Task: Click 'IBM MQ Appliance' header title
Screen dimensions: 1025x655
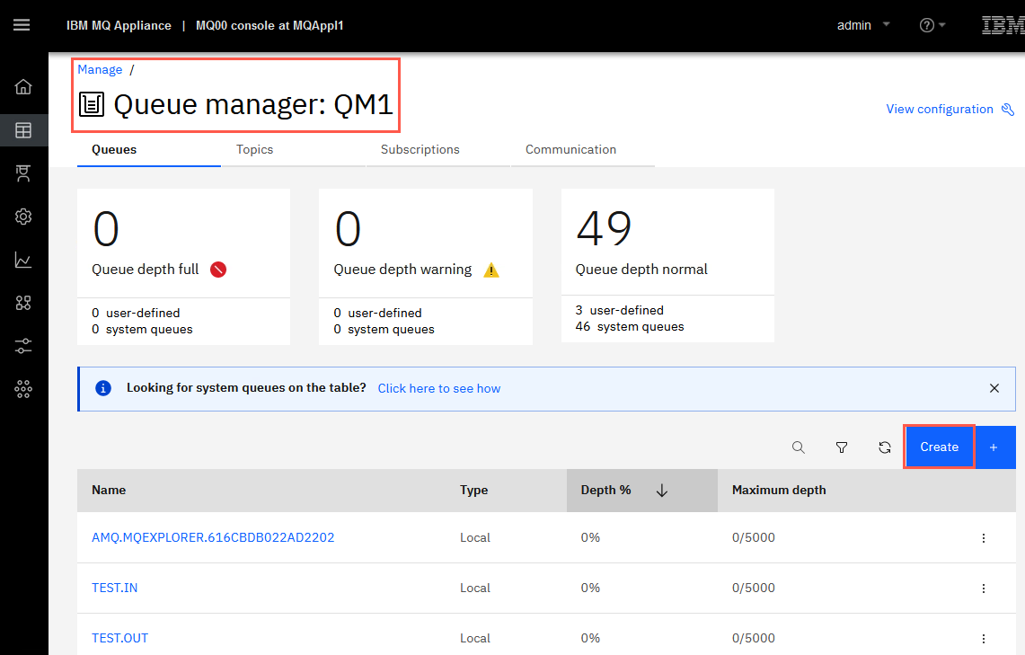Action: (x=119, y=25)
